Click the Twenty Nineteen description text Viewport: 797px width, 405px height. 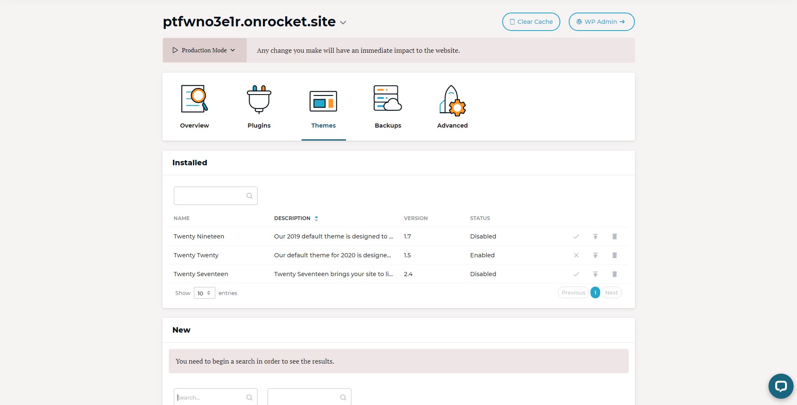333,236
